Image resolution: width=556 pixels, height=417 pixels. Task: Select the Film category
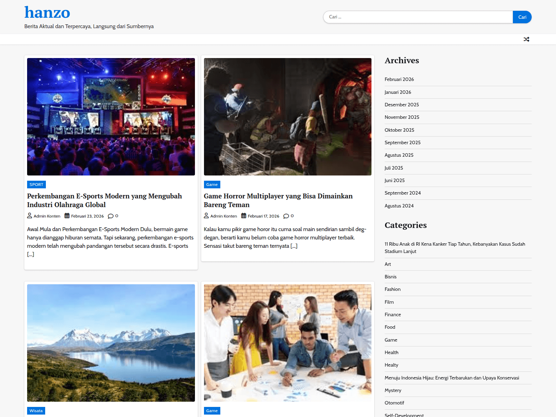(x=389, y=302)
